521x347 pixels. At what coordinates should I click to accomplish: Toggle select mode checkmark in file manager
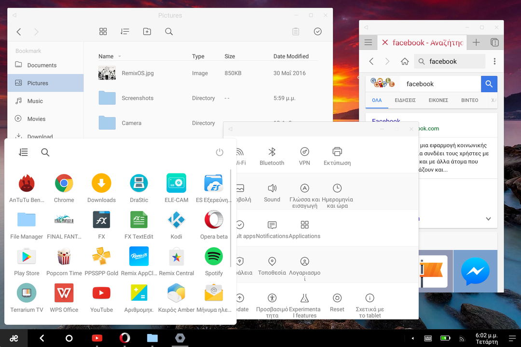pos(317,32)
